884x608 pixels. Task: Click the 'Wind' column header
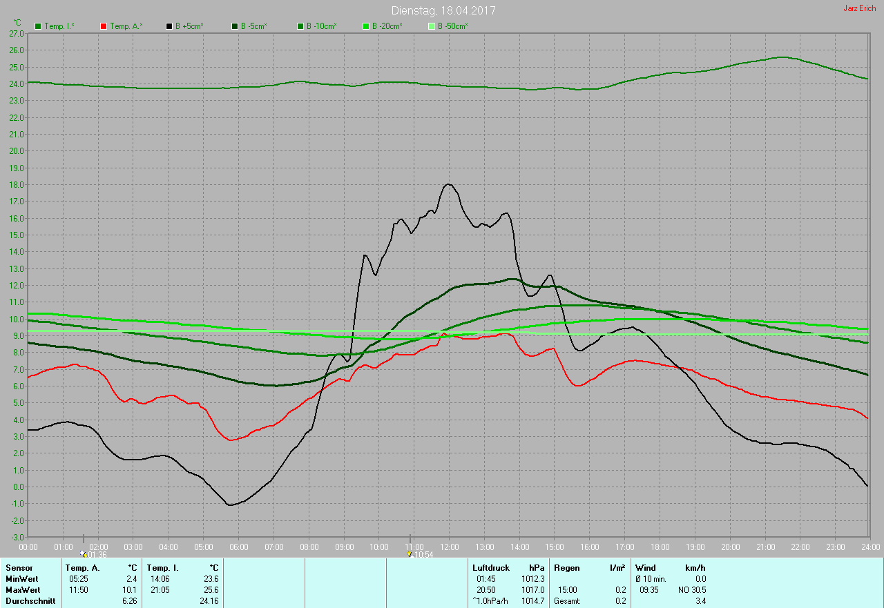point(646,568)
